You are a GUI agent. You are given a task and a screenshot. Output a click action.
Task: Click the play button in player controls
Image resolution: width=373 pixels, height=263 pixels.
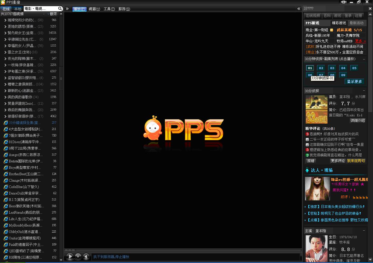click(x=70, y=257)
